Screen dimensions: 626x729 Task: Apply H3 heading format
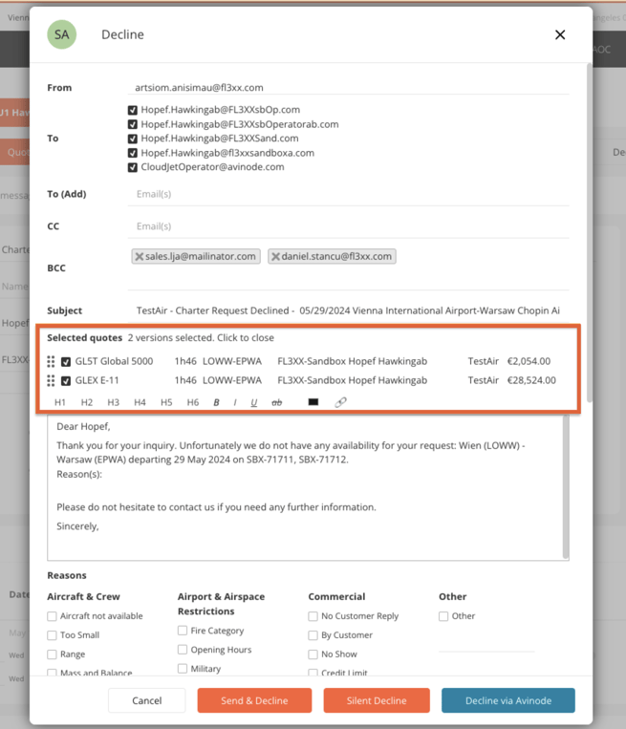click(x=113, y=402)
